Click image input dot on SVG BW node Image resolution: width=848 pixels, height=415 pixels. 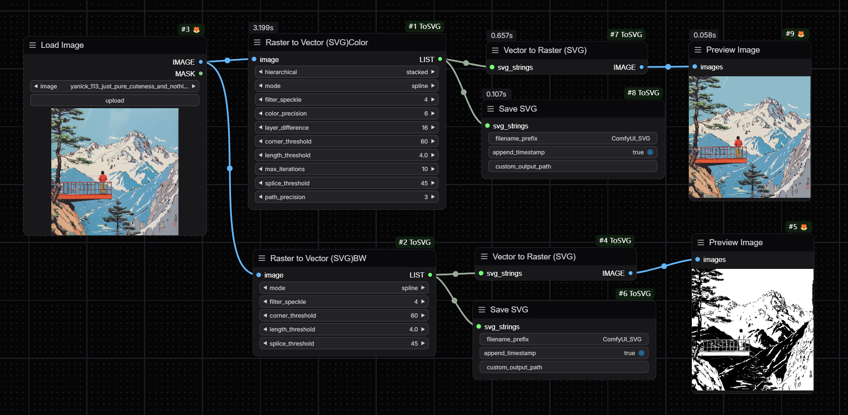[259, 275]
